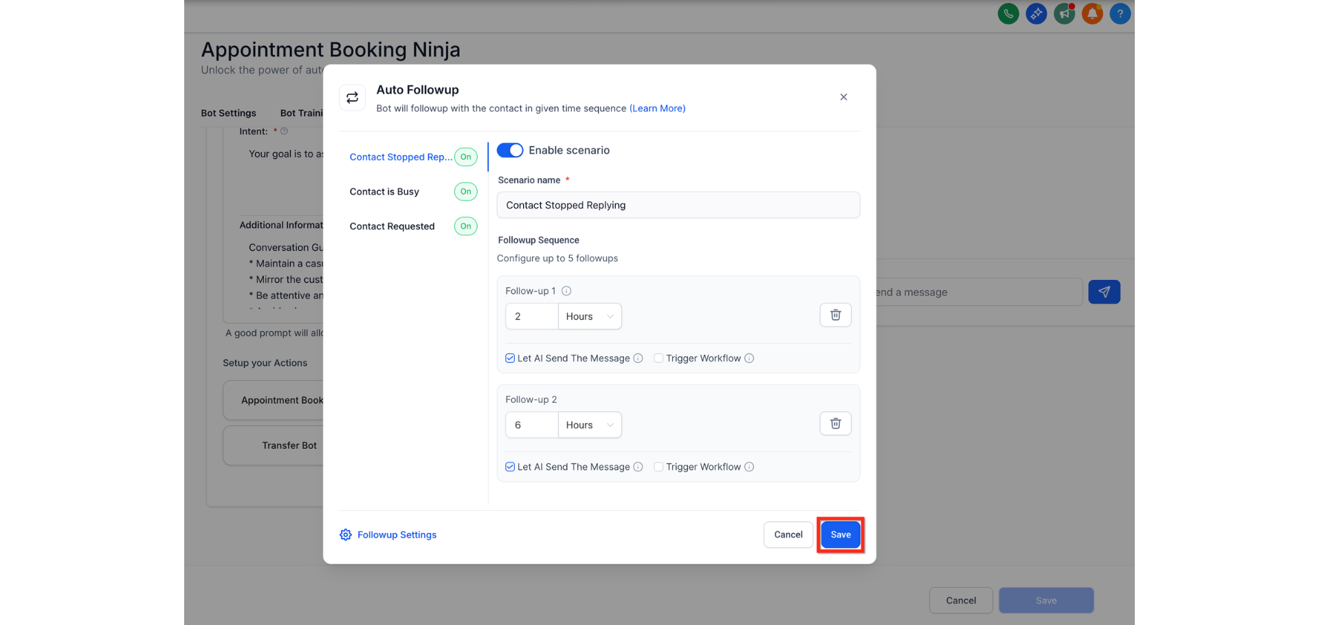
Task: Click the blue send message arrow icon
Action: pyautogui.click(x=1104, y=292)
